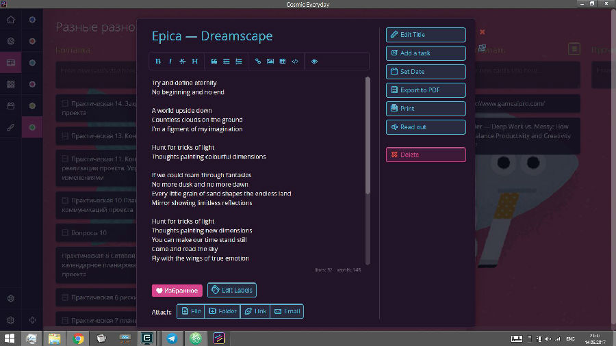Viewport: 616px width, 346px height.
Task: Open Telegram from the taskbar
Action: [172, 338]
